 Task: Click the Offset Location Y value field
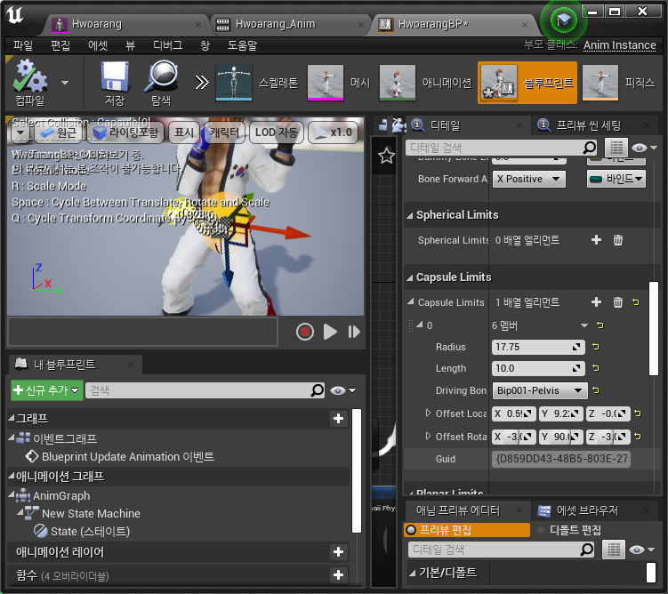[560, 413]
